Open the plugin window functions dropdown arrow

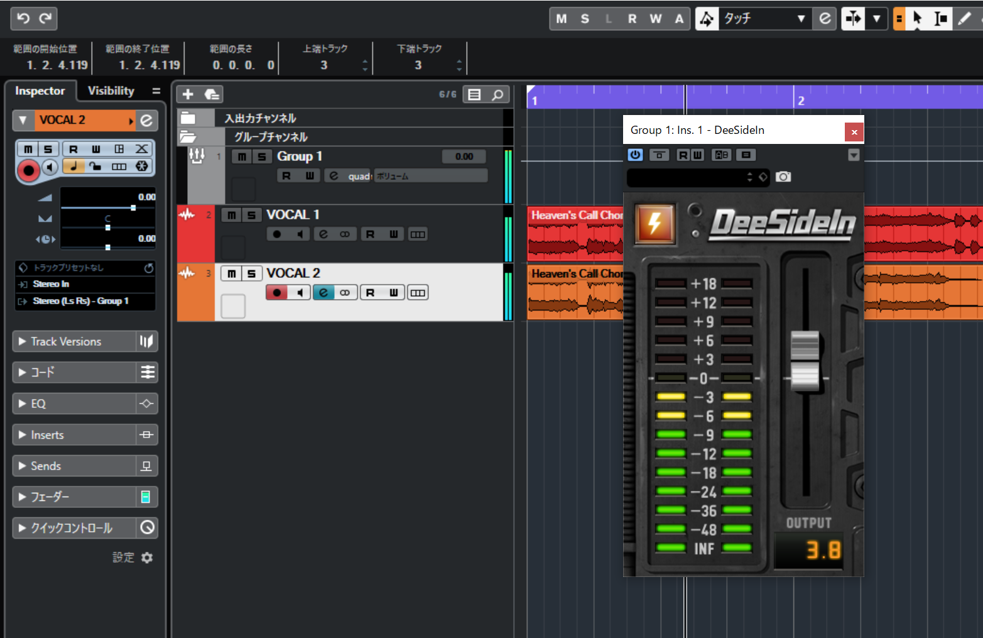coord(854,155)
